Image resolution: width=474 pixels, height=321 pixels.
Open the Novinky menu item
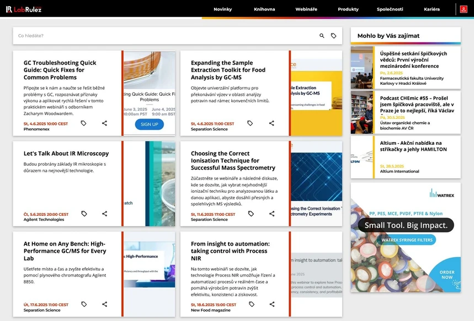tap(222, 9)
